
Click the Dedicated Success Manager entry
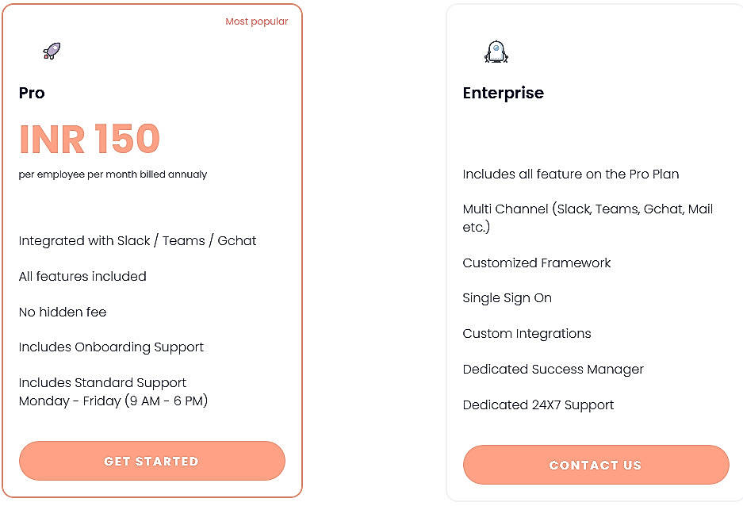click(553, 369)
